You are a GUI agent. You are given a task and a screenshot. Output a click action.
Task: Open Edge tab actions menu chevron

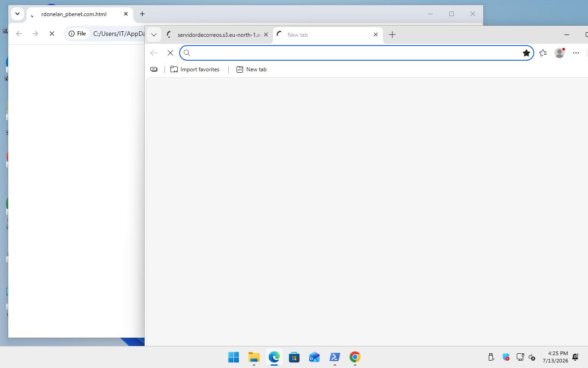(x=154, y=34)
